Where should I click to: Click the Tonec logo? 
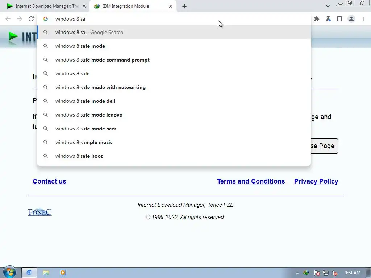point(39,212)
